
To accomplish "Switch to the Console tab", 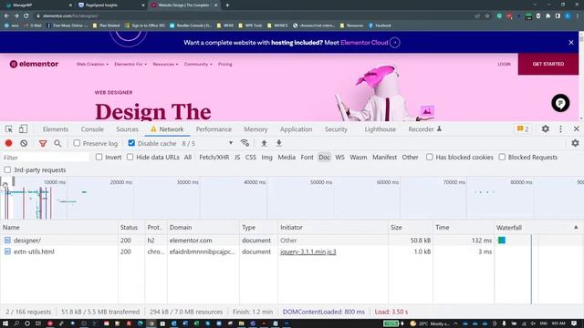I will pyautogui.click(x=92, y=129).
